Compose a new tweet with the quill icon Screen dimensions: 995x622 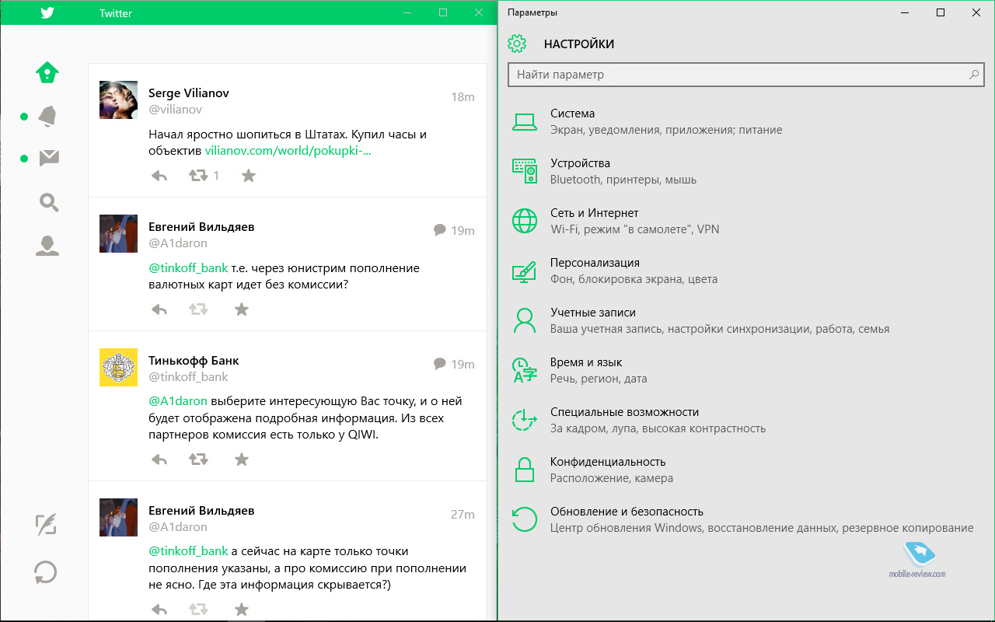point(46,525)
